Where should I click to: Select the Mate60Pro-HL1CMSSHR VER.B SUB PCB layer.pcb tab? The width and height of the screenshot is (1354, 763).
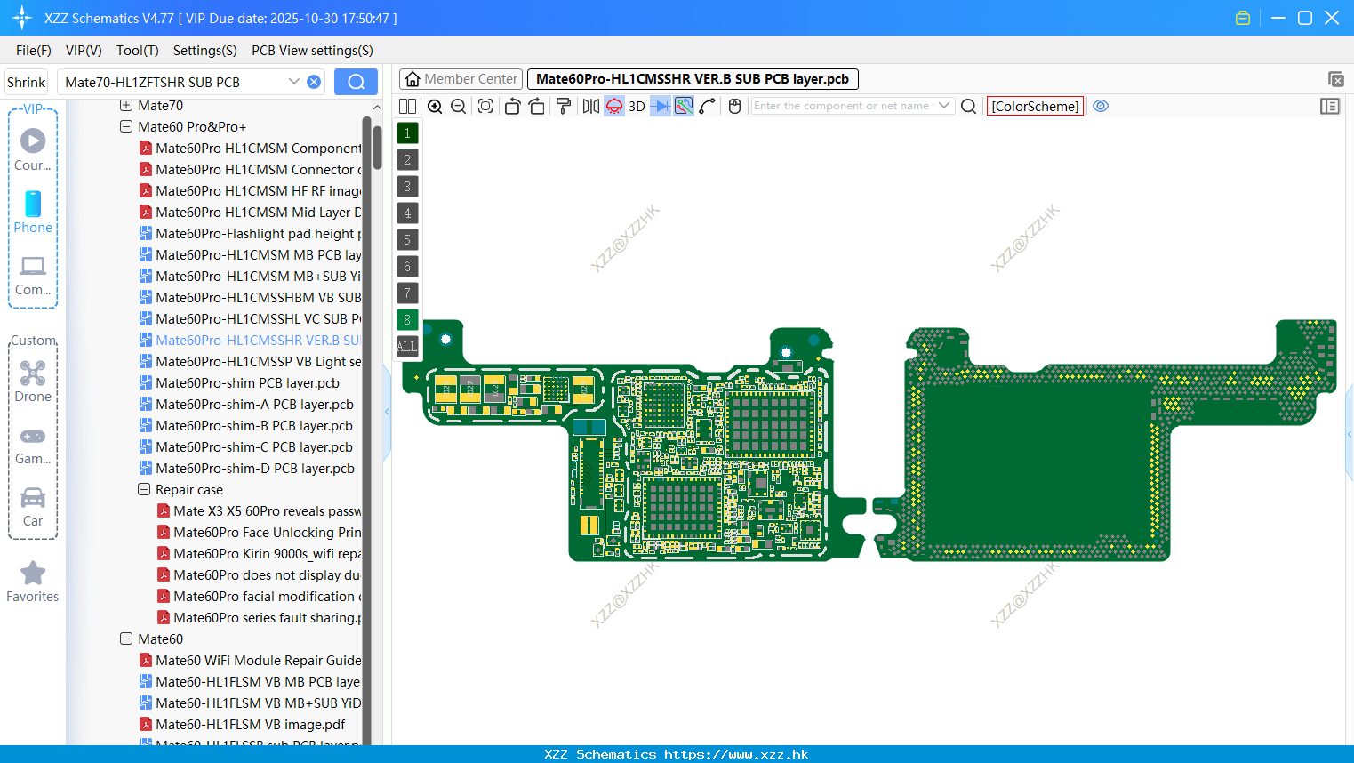[x=693, y=79]
